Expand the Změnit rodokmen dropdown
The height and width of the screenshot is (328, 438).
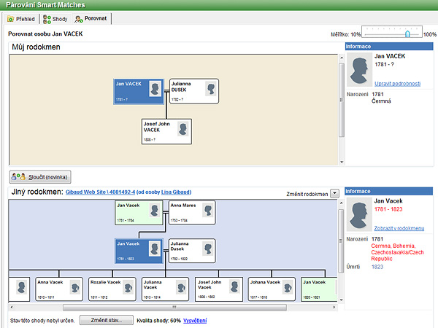(x=334, y=193)
